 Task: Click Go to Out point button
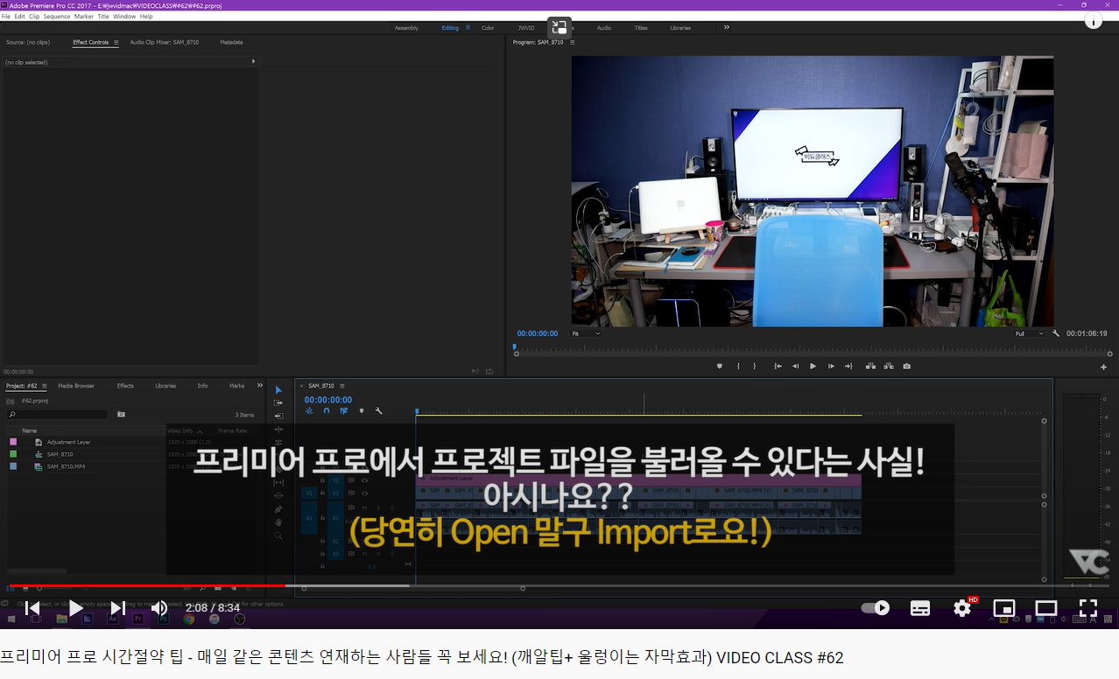click(x=848, y=367)
